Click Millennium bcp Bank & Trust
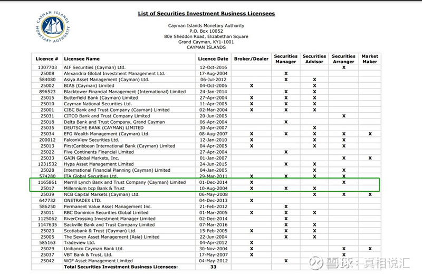 [x=94, y=189]
